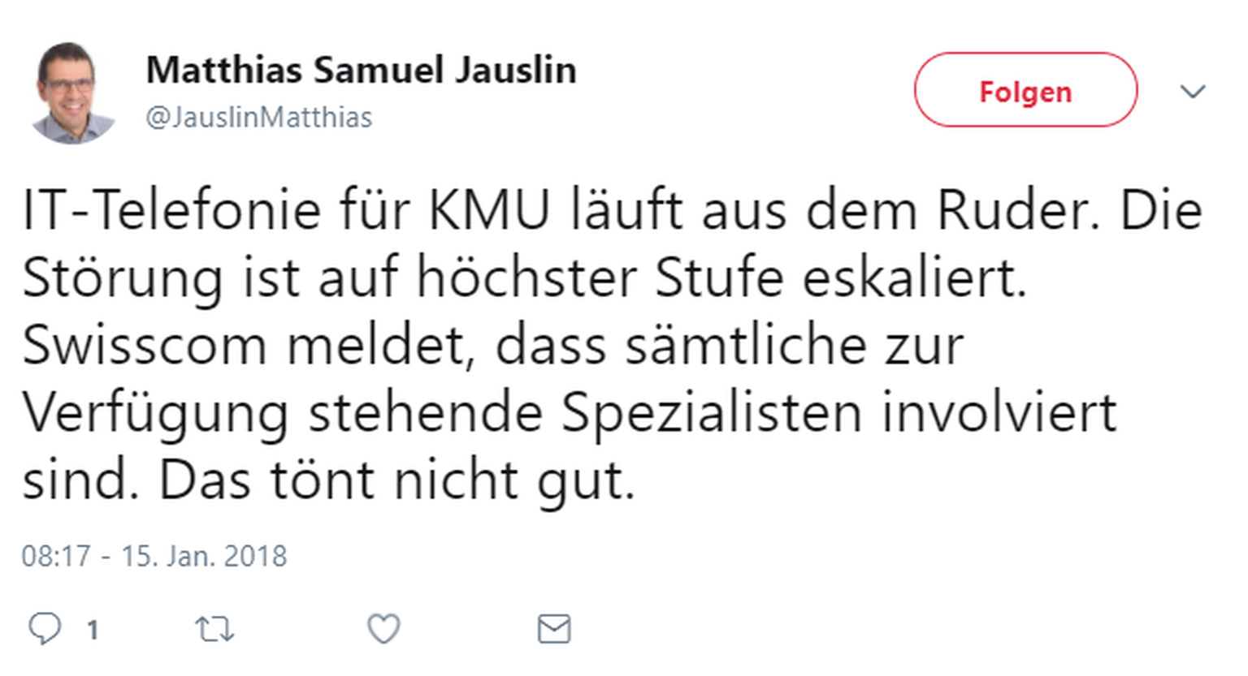Image resolution: width=1248 pixels, height=676 pixels.
Task: Click the @JauslinMatthias handle
Action: 258,118
